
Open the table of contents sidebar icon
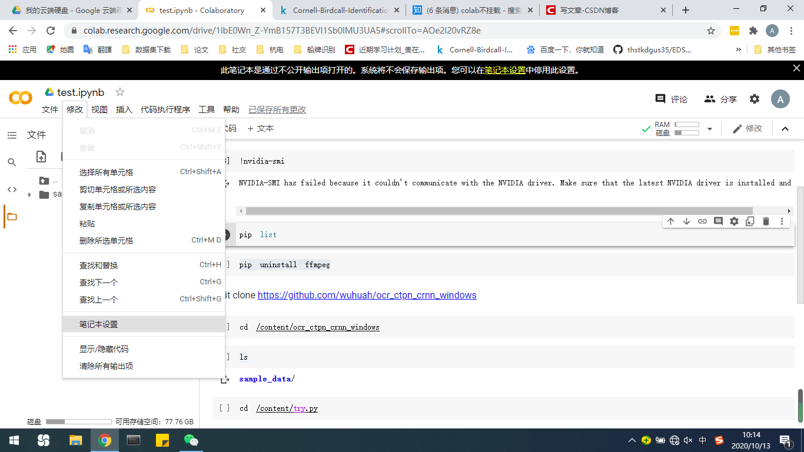point(12,135)
